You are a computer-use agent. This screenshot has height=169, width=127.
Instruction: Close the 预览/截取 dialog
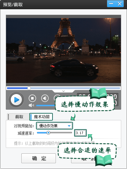[120, 4]
